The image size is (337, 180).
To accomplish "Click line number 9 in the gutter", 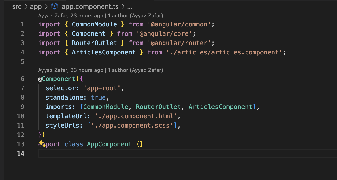I will [22, 107].
